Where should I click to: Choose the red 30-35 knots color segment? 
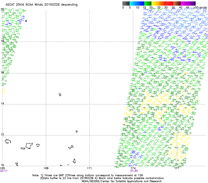point(170,3)
